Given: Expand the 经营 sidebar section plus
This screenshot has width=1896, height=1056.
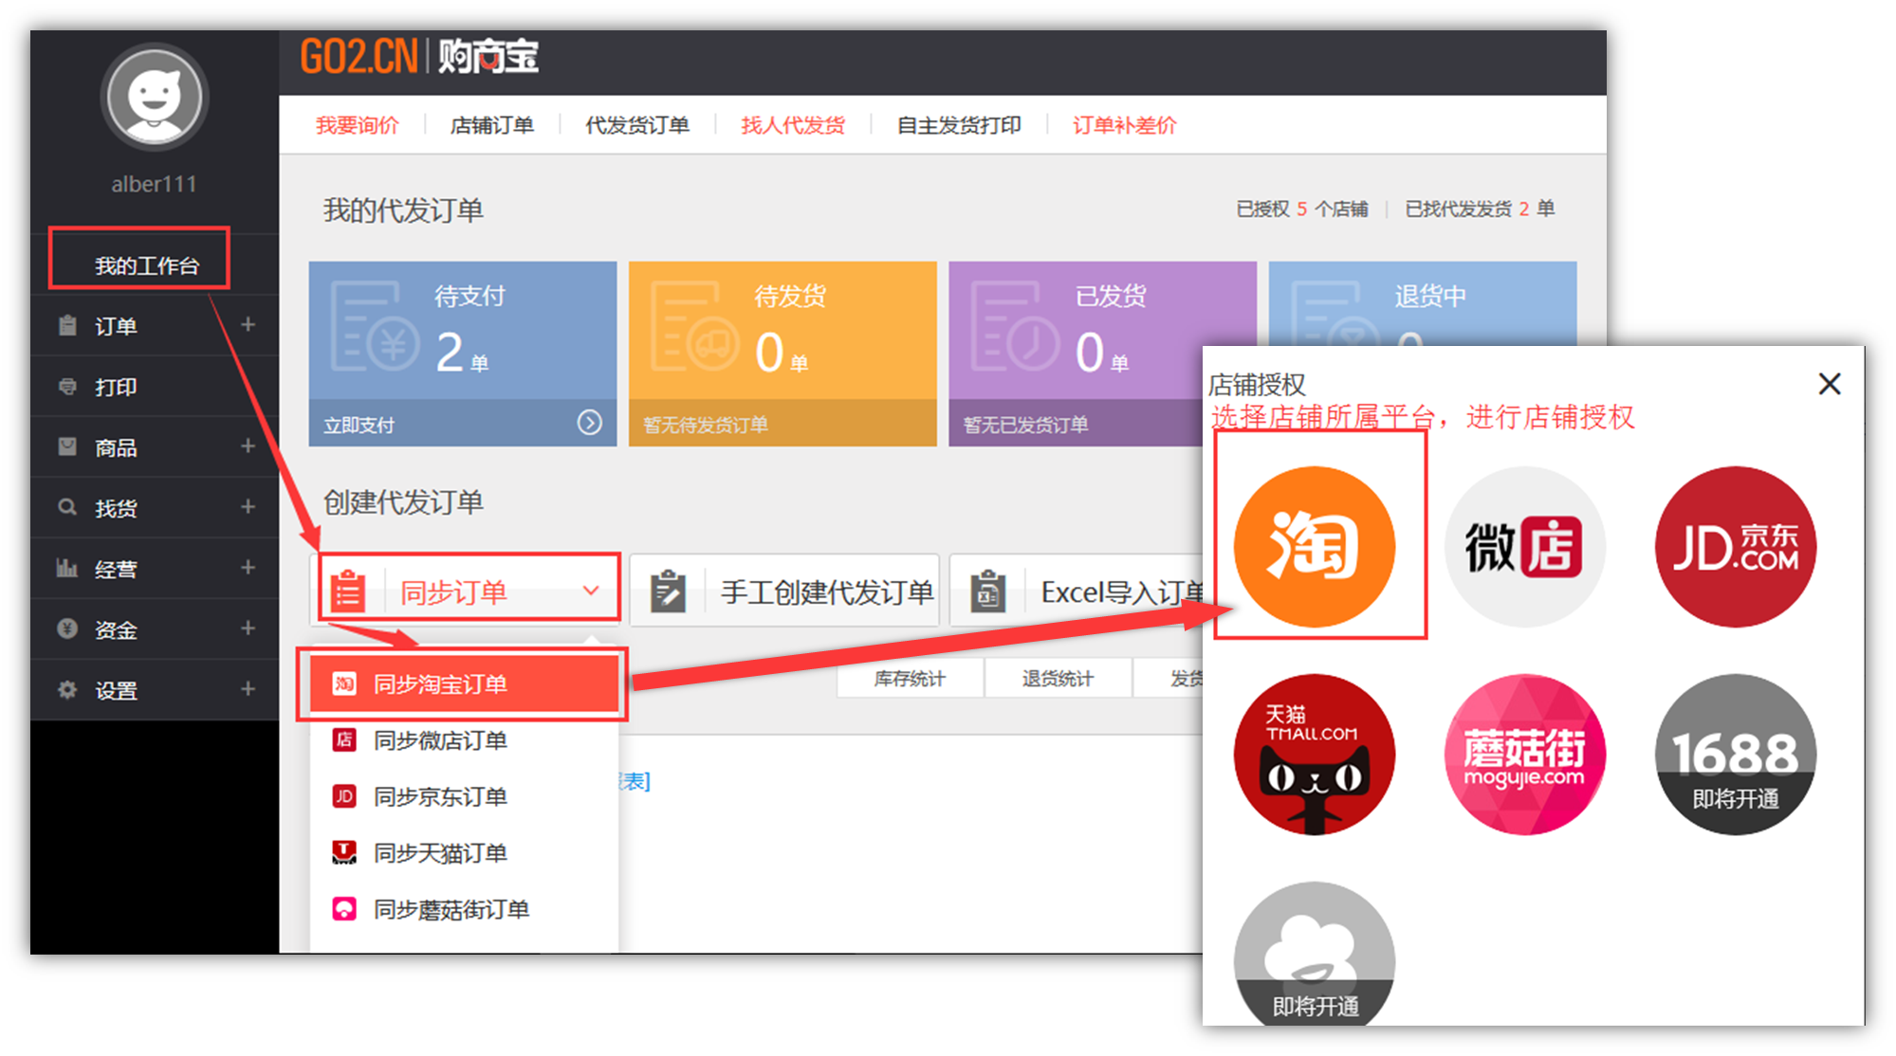Looking at the screenshot, I should (x=248, y=568).
